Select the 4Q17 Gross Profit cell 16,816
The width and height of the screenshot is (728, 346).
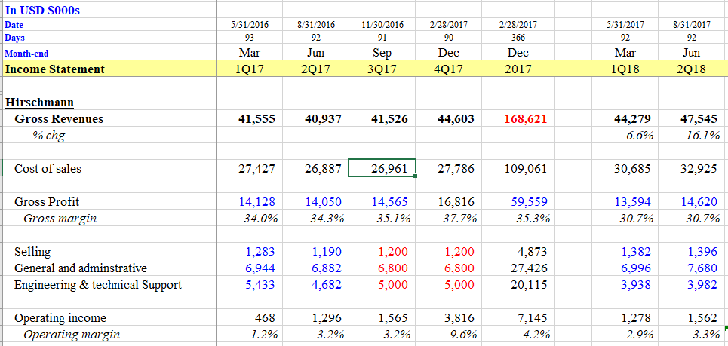click(456, 201)
